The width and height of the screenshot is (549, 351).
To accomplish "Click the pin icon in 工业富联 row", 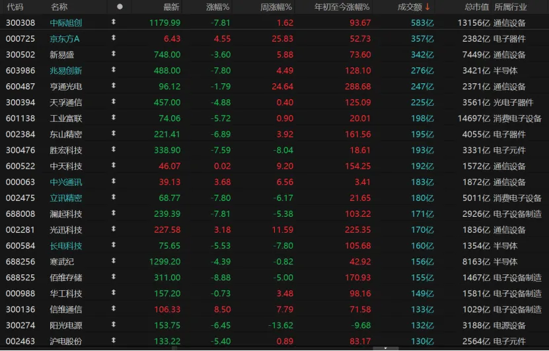I will point(114,118).
